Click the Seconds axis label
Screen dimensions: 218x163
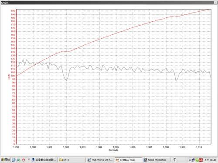click(x=113, y=150)
